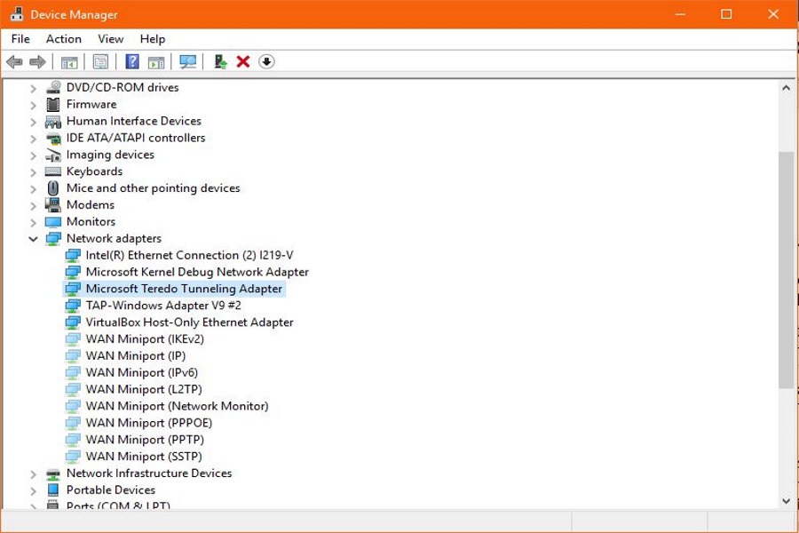Click the vertical scrollbar thumb
Screen dimensions: 799x533
[x=787, y=269]
